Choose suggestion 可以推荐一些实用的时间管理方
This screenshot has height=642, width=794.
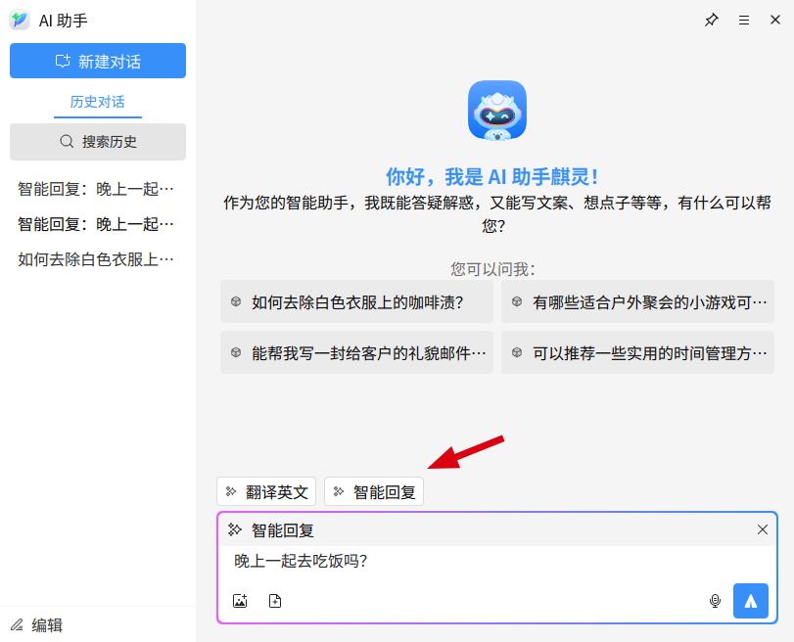point(637,352)
